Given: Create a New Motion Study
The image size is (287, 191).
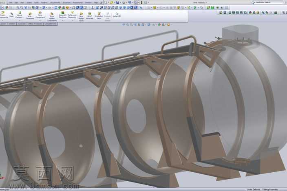Looking at the screenshot, I should [81, 17].
